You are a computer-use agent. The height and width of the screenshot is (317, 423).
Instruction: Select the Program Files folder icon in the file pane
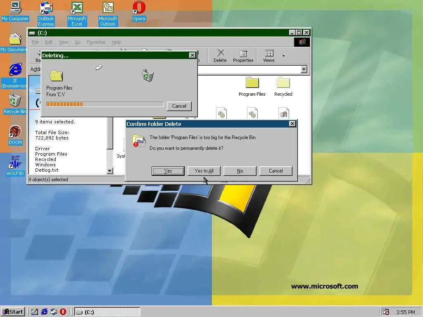tap(252, 87)
